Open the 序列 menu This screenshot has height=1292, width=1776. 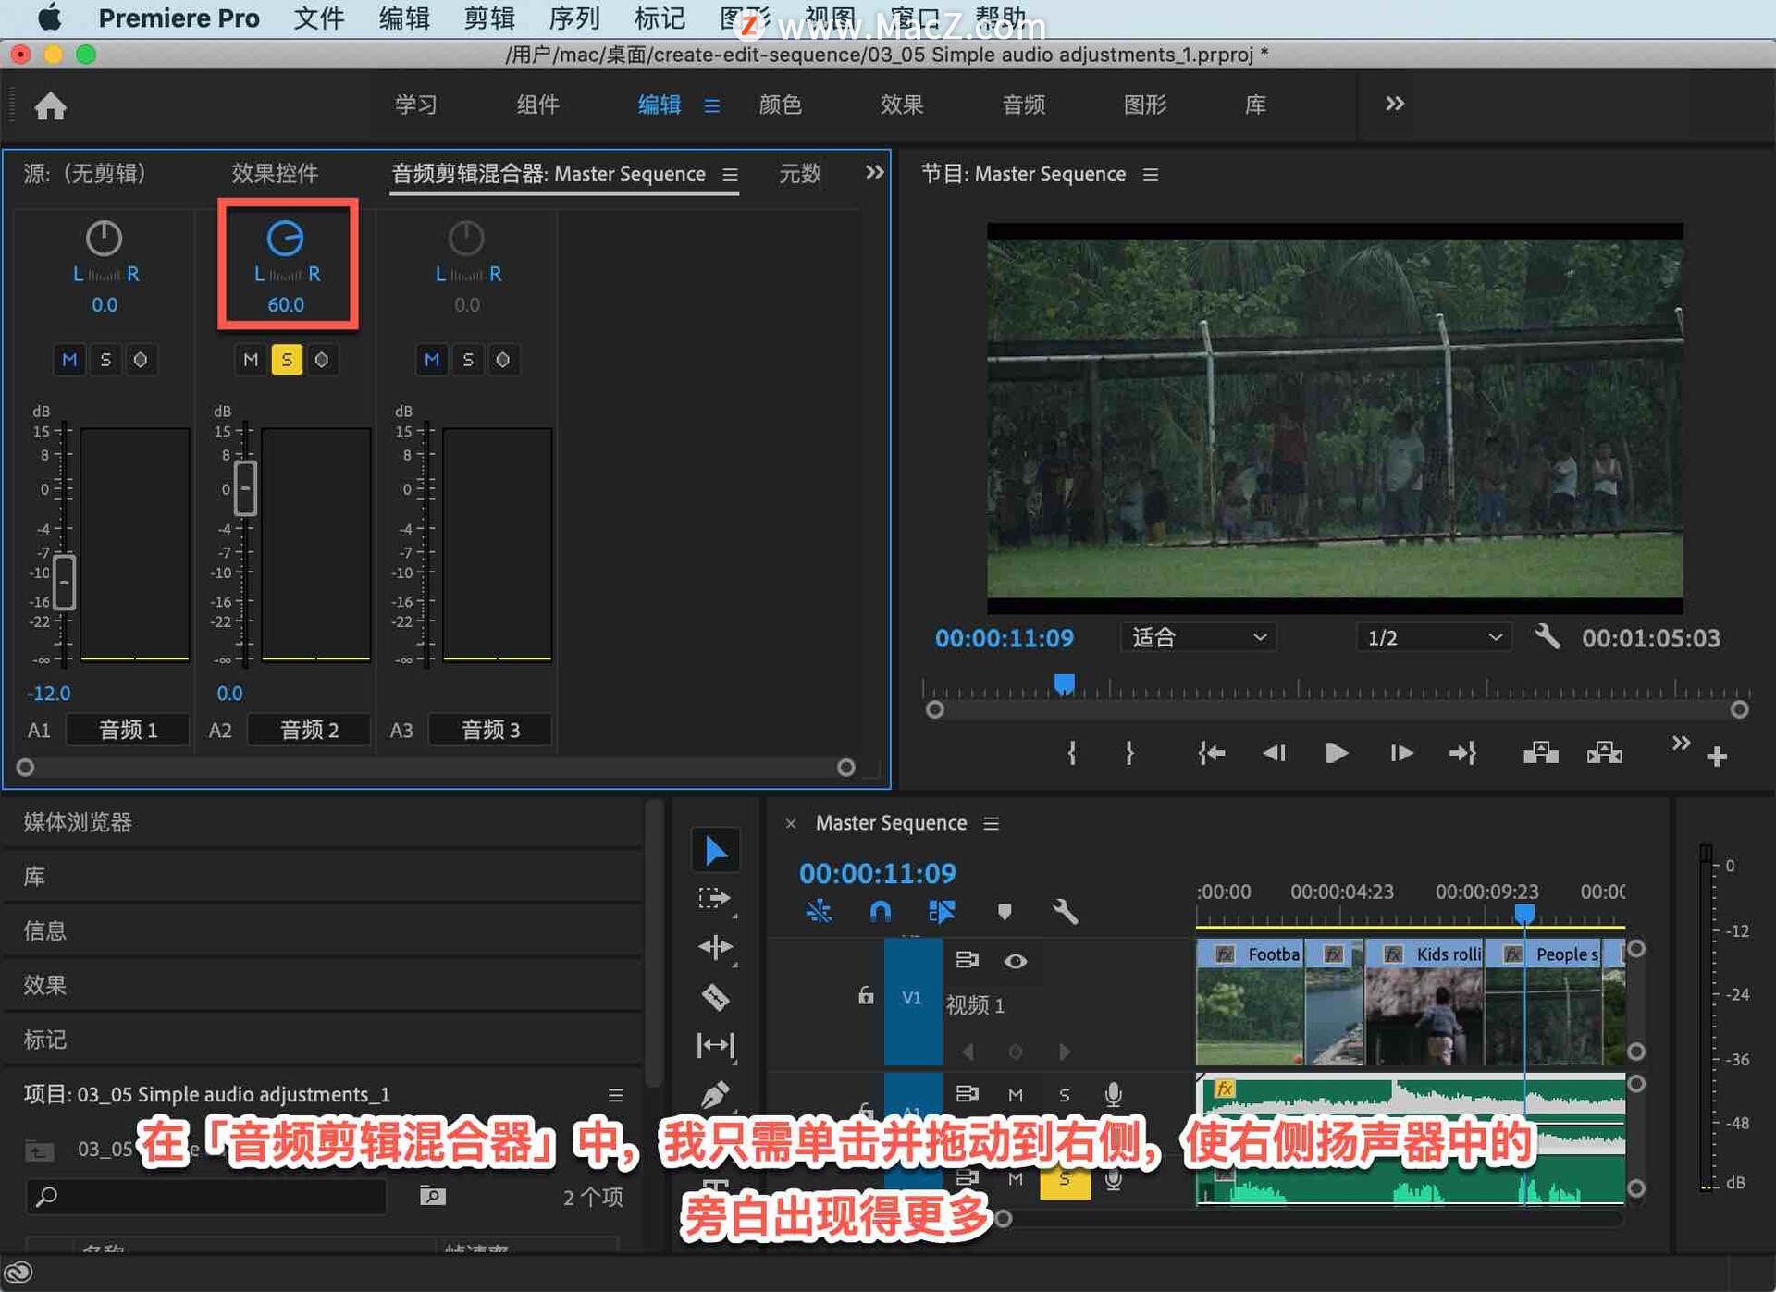[573, 18]
